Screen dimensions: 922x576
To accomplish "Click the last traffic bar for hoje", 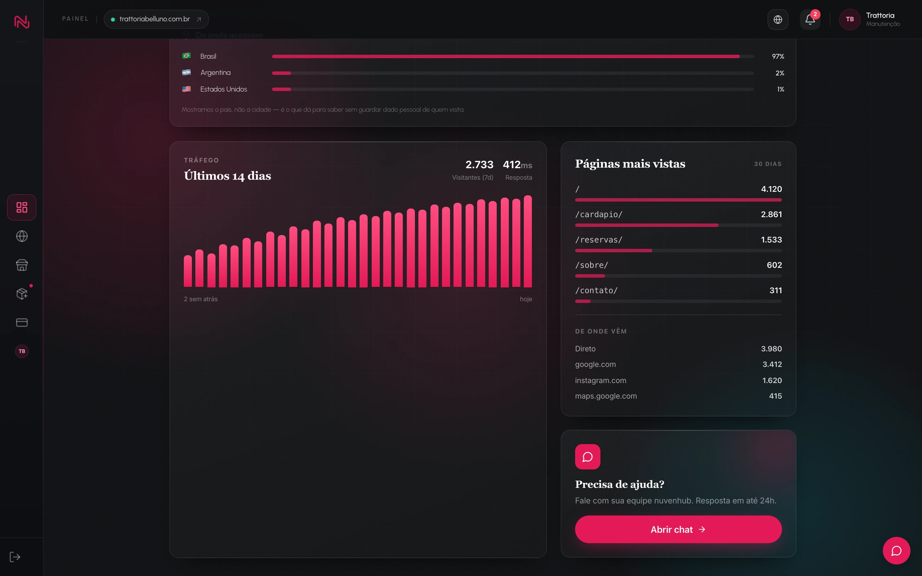I will coord(528,241).
